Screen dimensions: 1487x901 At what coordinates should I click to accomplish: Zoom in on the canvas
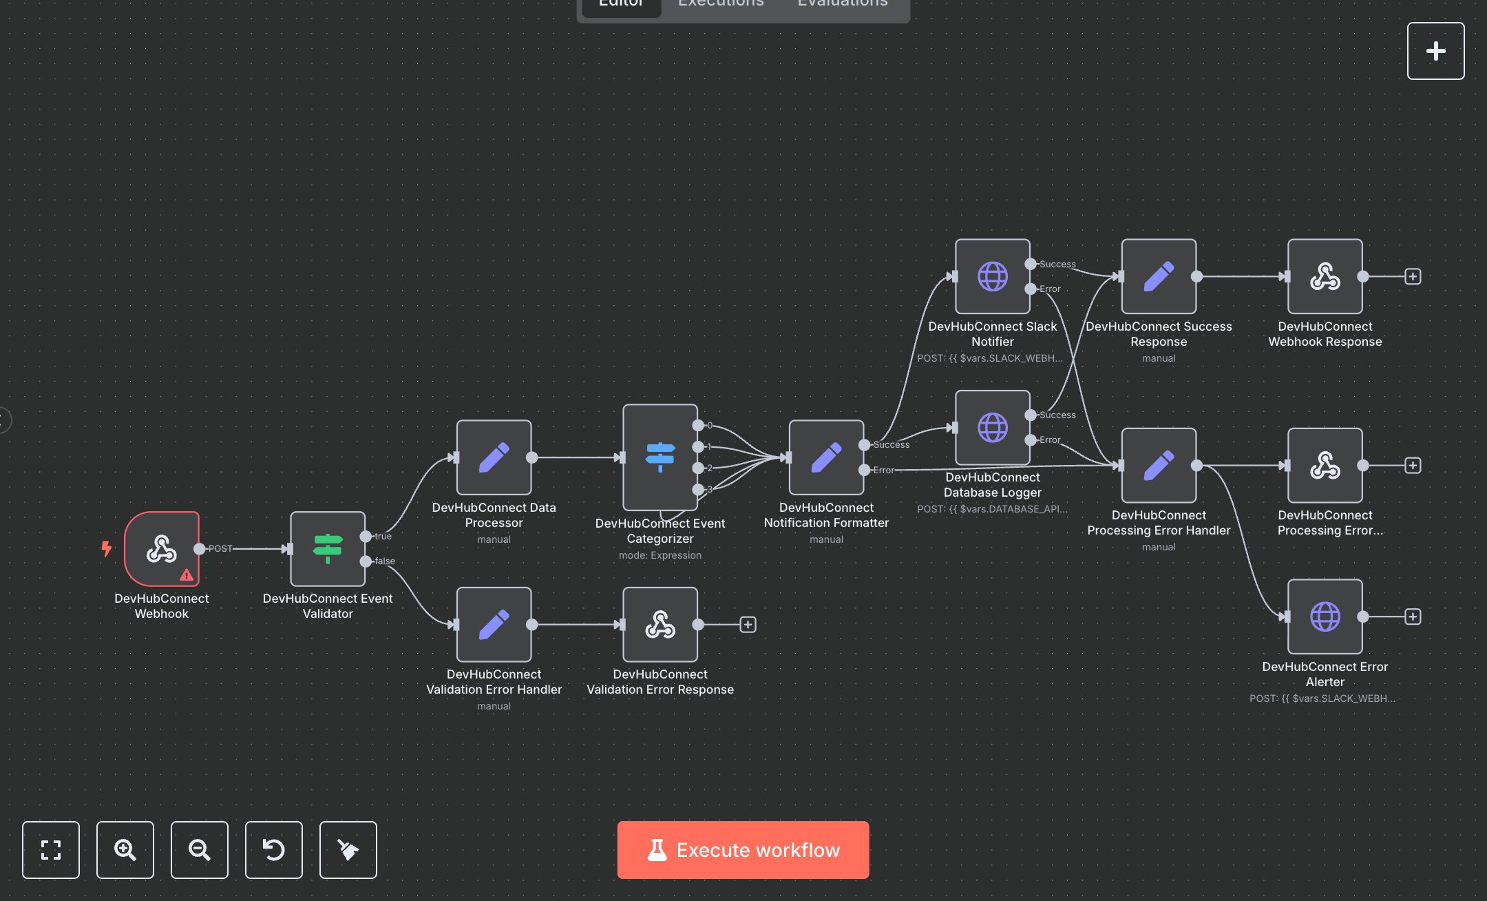[125, 849]
